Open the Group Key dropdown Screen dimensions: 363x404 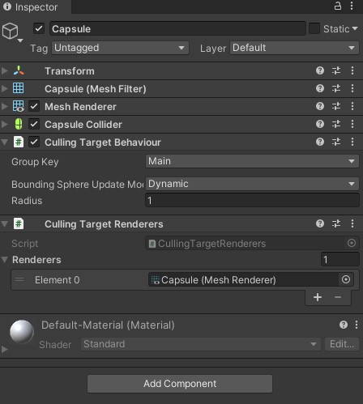pos(252,161)
